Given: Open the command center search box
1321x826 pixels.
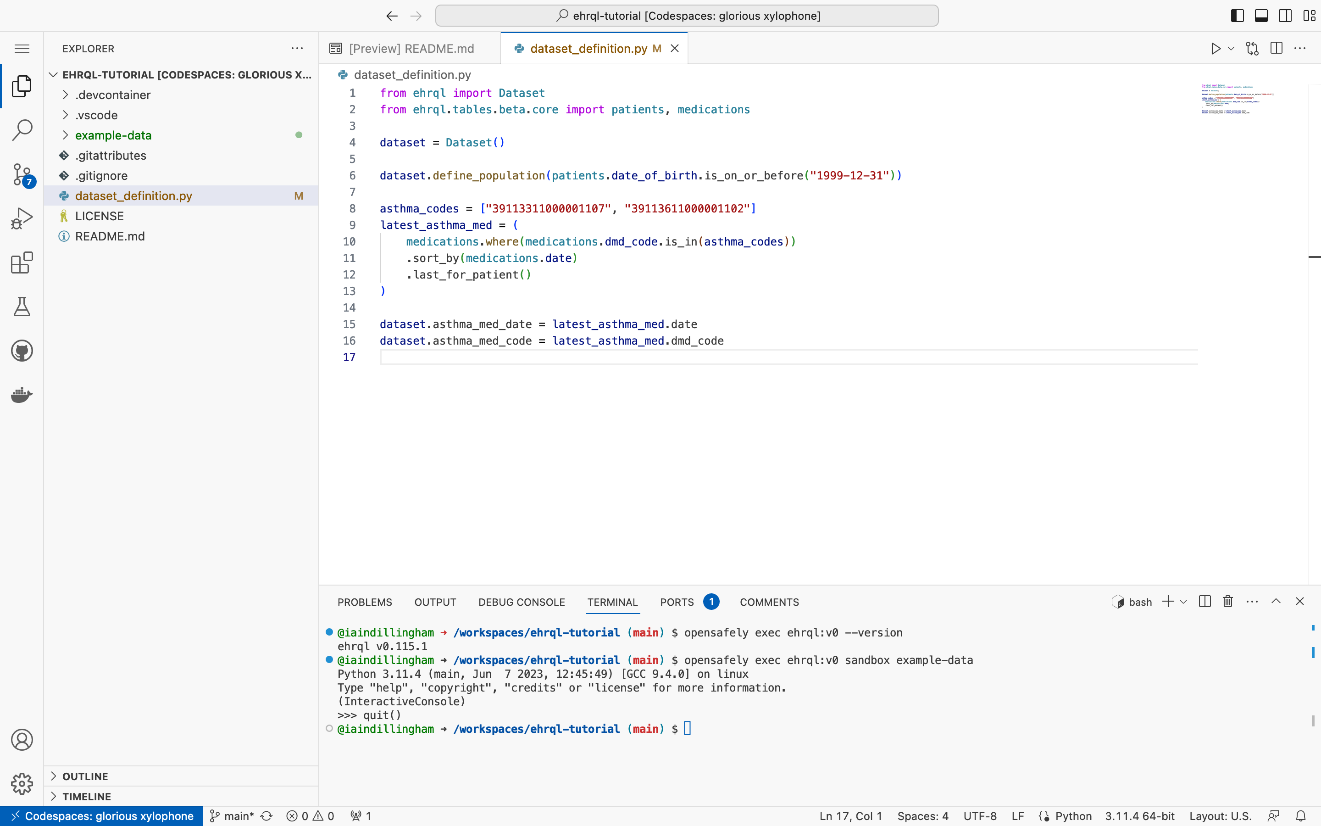Looking at the screenshot, I should click(x=687, y=16).
